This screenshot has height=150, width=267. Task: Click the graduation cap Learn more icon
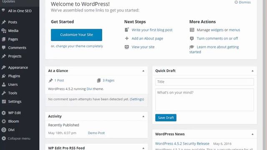click(x=192, y=47)
